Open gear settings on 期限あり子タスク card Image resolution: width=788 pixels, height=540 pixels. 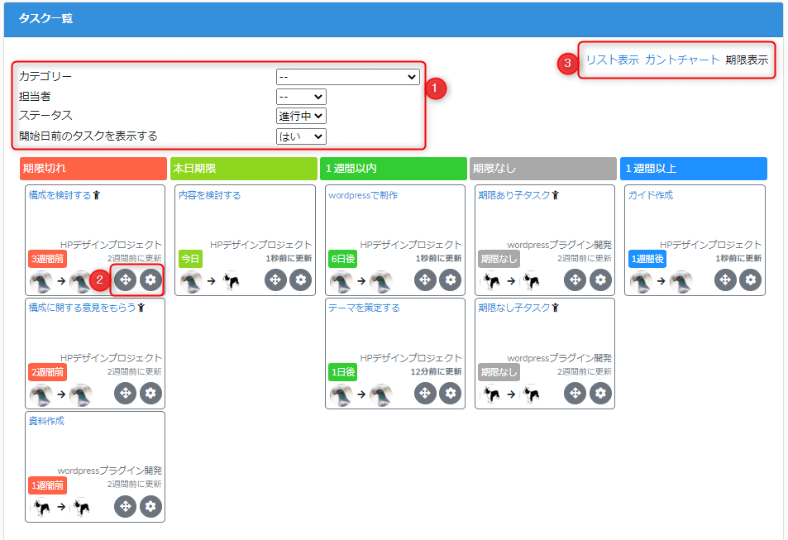600,280
